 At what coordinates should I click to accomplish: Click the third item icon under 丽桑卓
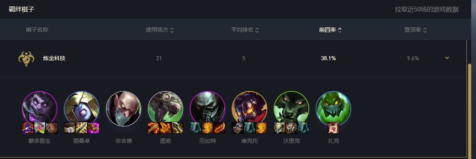(93, 128)
